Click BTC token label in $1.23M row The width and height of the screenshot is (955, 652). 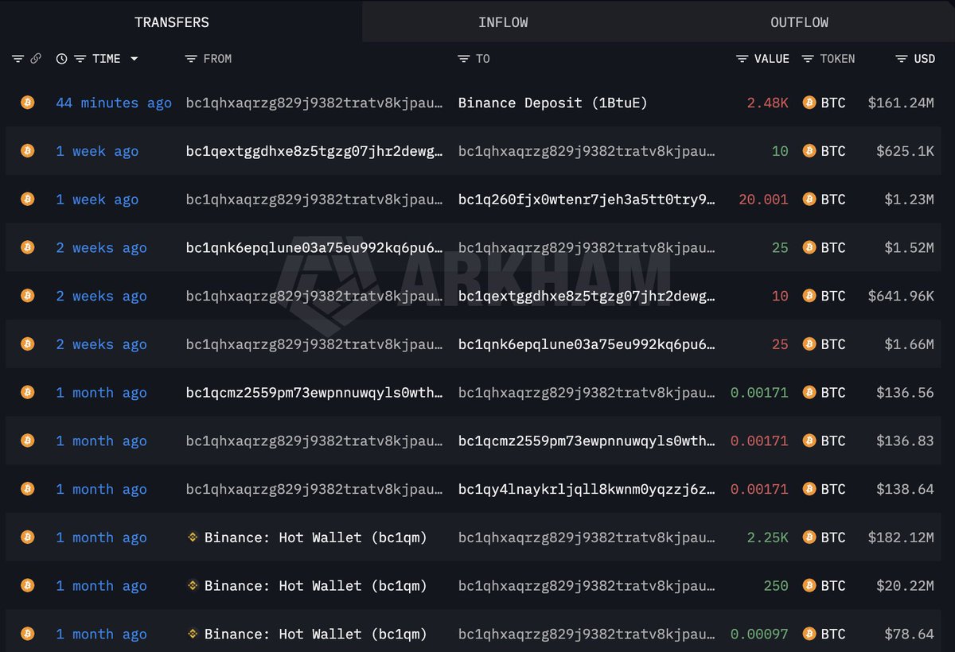[x=833, y=200]
